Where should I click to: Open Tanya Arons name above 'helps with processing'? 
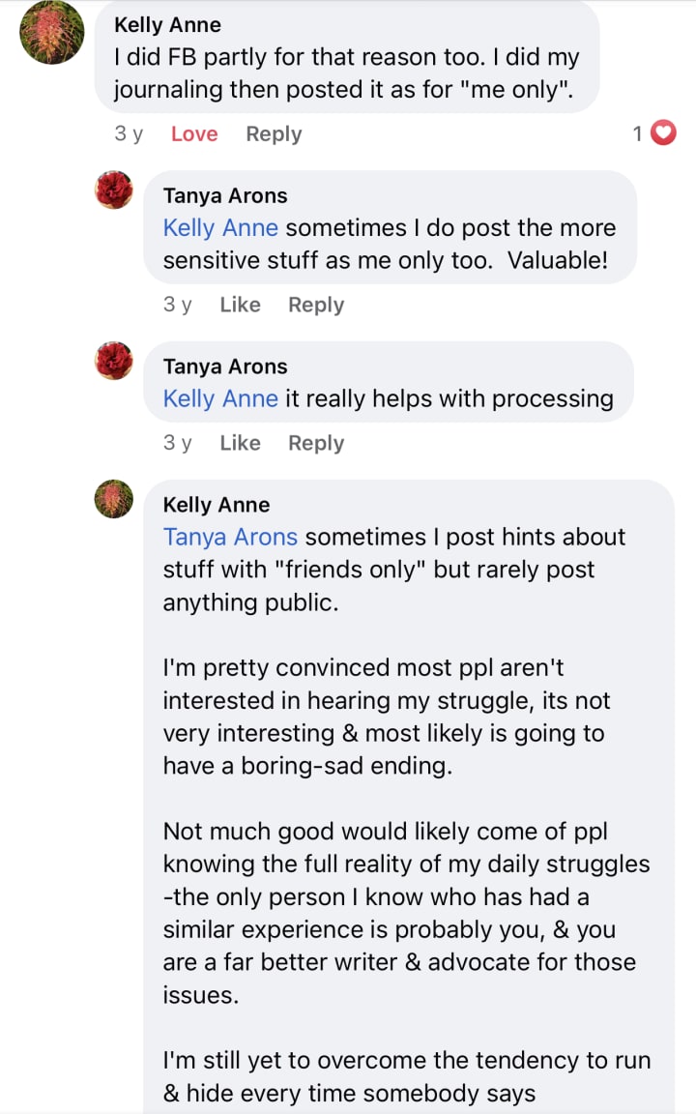[x=225, y=366]
